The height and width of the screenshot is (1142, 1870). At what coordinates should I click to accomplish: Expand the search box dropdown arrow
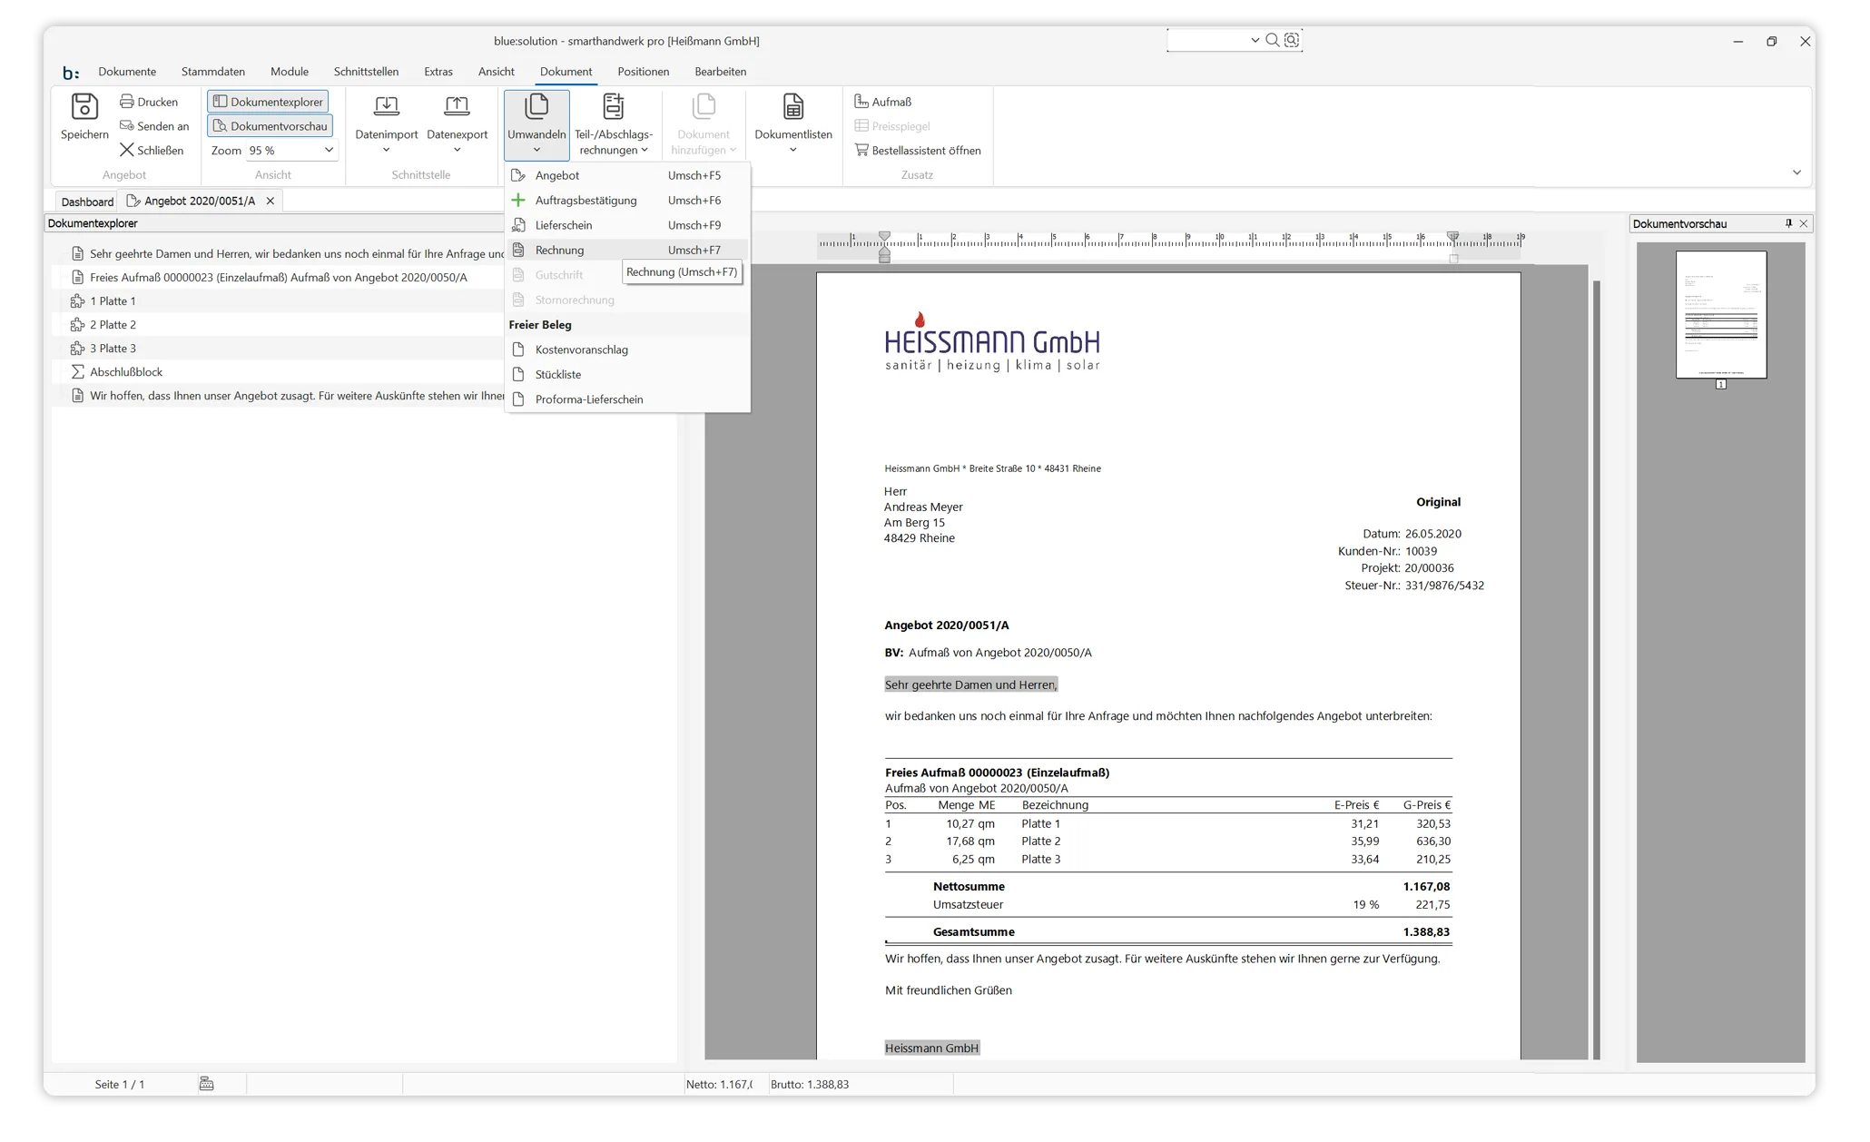point(1255,40)
